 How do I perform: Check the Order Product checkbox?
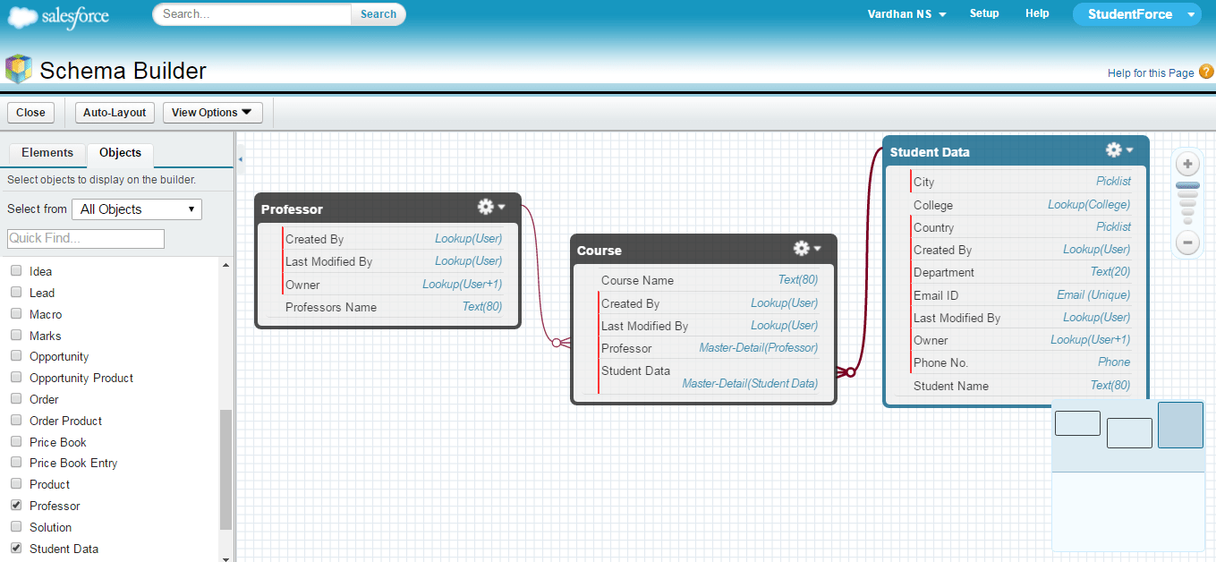[15, 420]
